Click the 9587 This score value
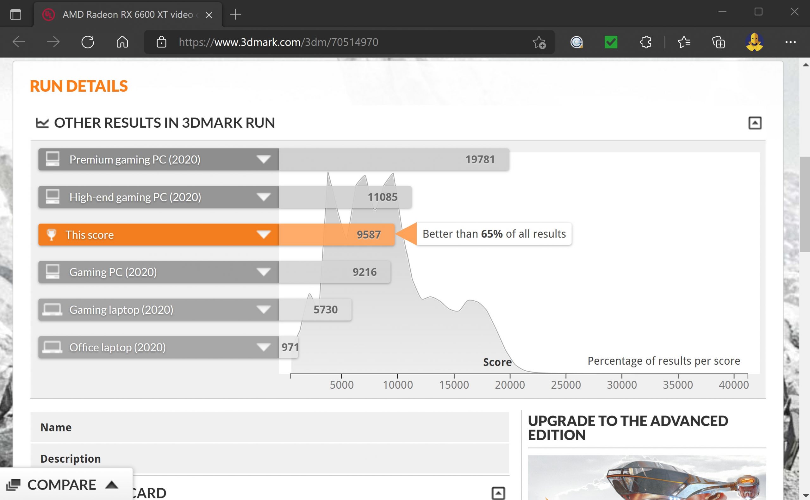Screen dimensions: 810x500 [x=368, y=235]
